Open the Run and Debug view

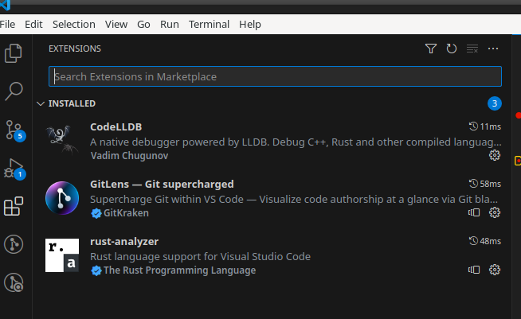pyautogui.click(x=14, y=168)
